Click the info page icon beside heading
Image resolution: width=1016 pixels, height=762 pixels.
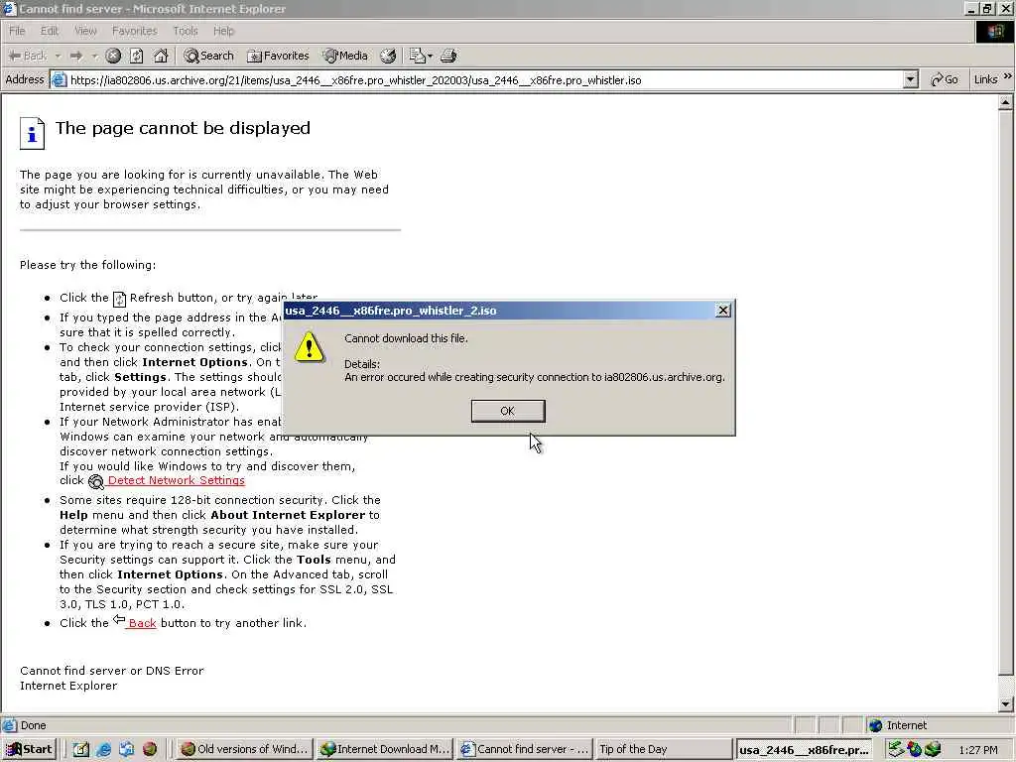coord(32,133)
